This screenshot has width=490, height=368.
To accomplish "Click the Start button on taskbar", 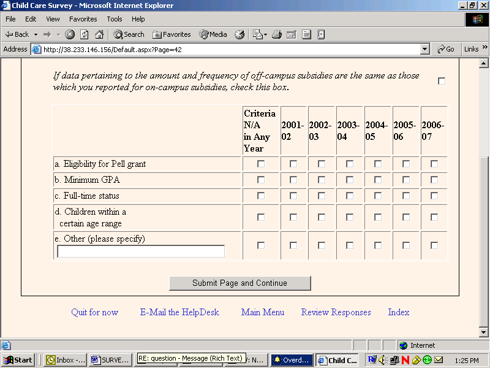I will pyautogui.click(x=18, y=360).
